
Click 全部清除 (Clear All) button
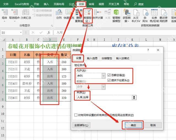tap(81, 125)
